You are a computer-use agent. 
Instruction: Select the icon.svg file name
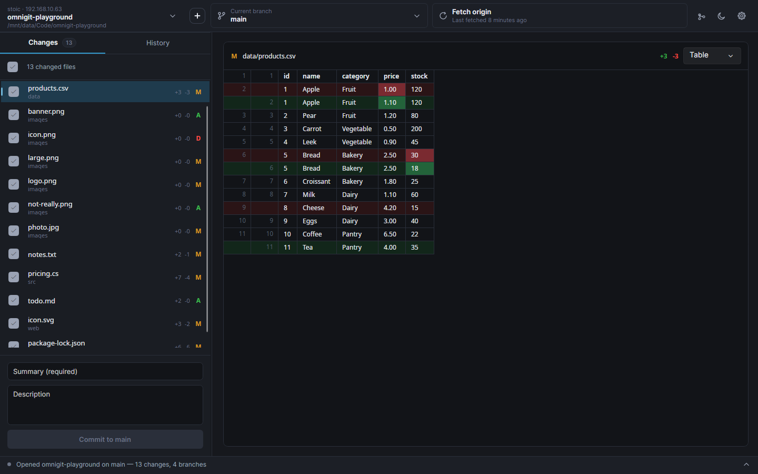tap(41, 320)
